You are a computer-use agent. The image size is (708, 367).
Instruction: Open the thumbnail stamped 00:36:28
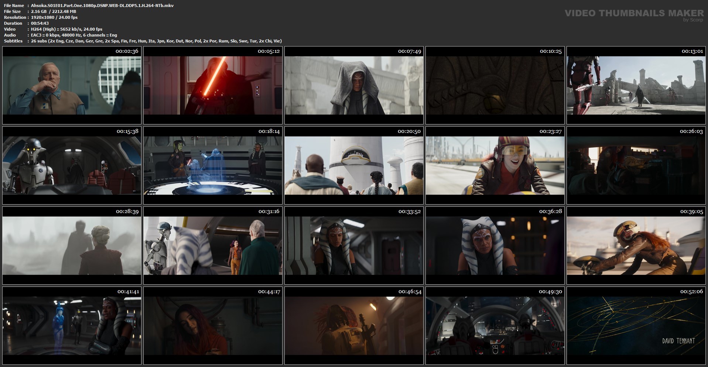pos(495,246)
